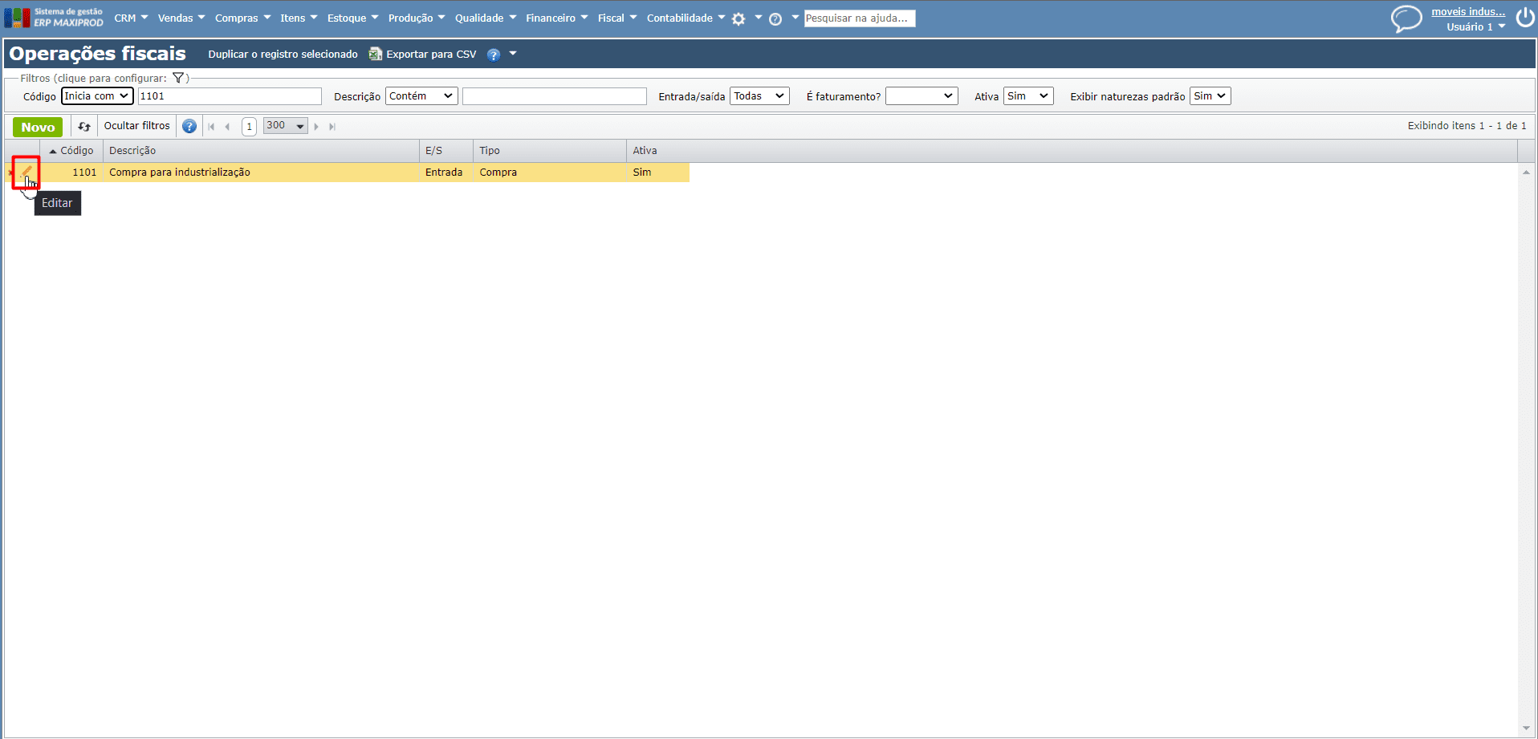
Task: Click Duplicar o registro selecionado
Action: click(x=283, y=55)
